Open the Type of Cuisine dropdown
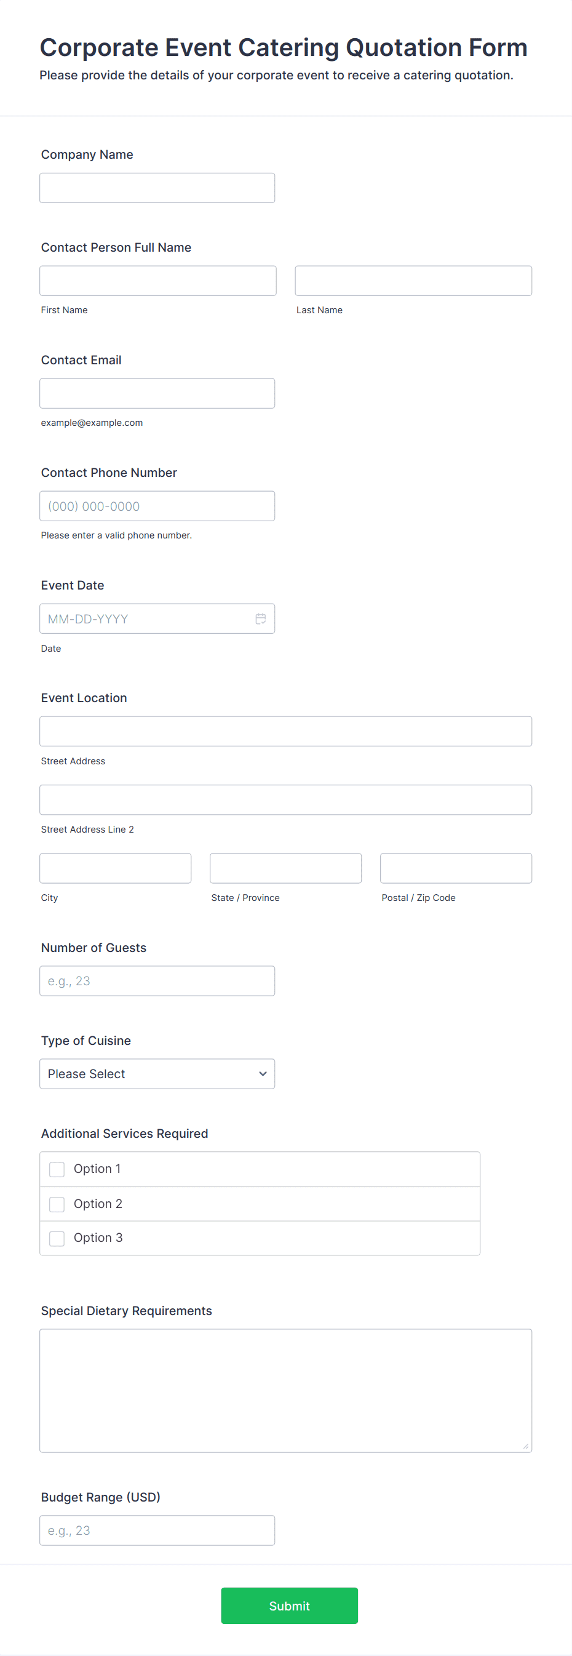This screenshot has width=572, height=1656. coord(157,1074)
